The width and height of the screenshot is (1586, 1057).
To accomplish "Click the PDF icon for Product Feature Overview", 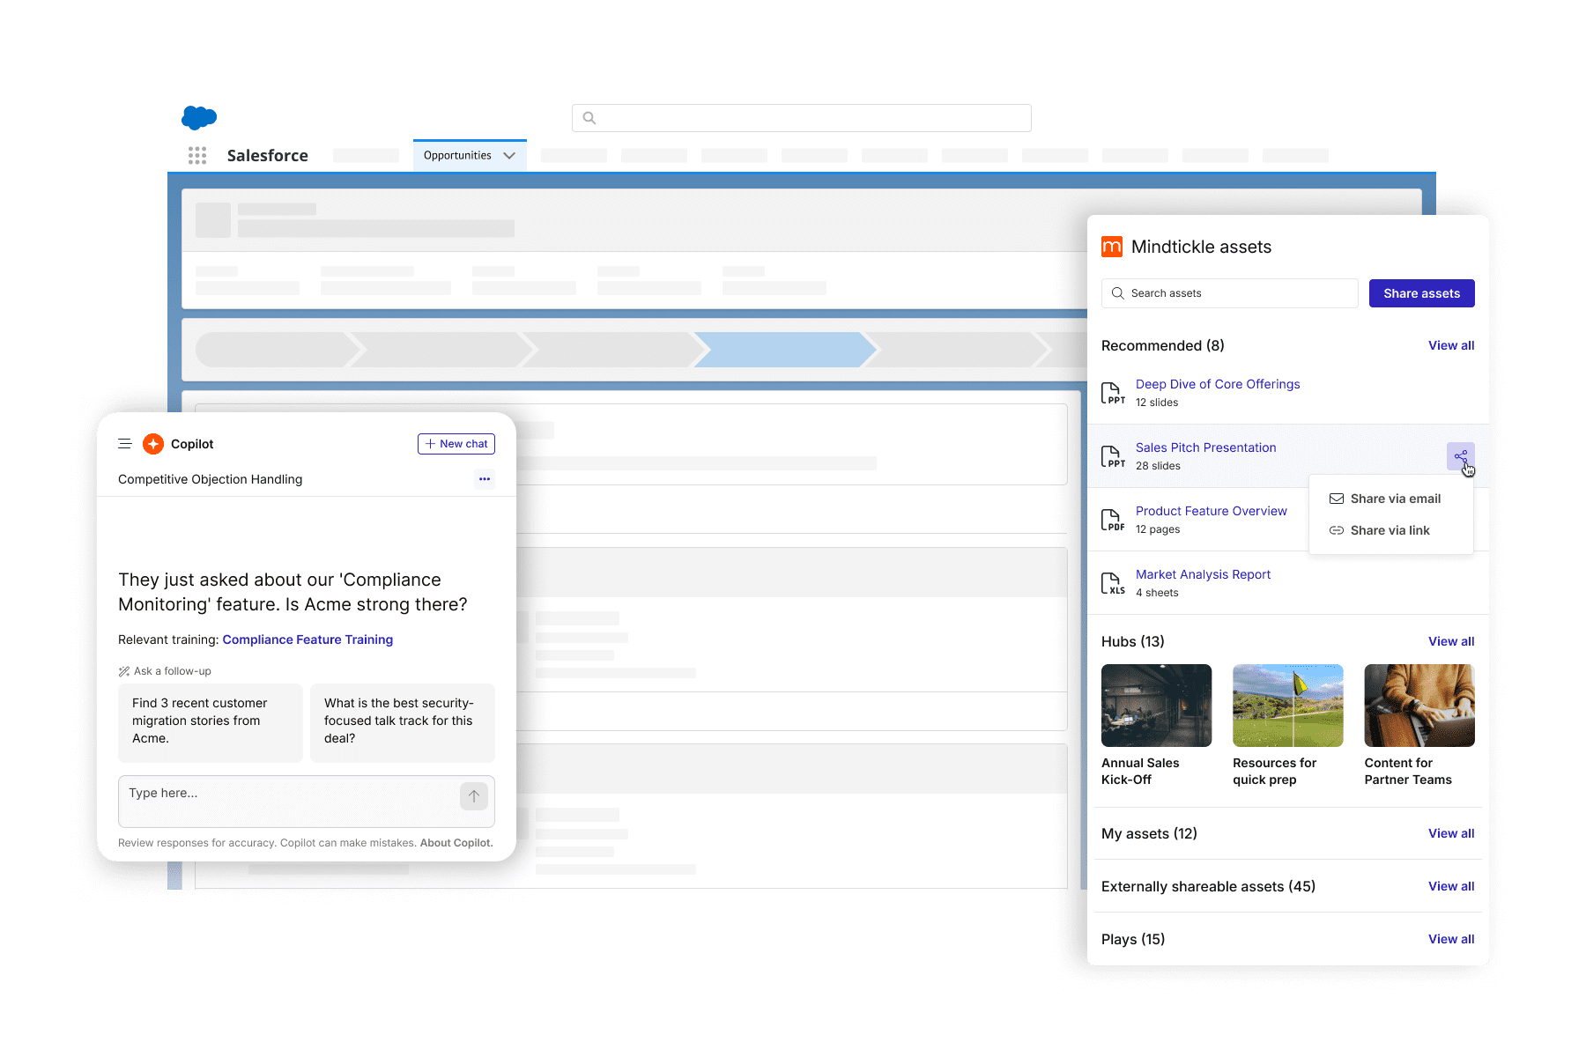I will coord(1113,519).
